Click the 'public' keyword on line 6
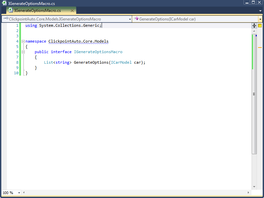 (x=42, y=52)
